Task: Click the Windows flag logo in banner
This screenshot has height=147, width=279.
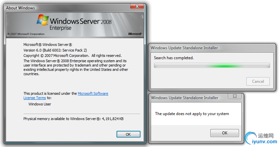Action: point(43,20)
